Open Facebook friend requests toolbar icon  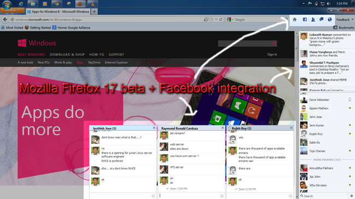[x=313, y=20]
